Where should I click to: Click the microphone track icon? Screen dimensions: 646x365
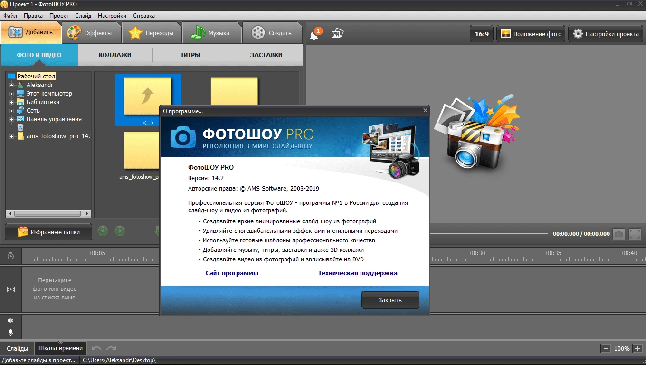click(10, 333)
